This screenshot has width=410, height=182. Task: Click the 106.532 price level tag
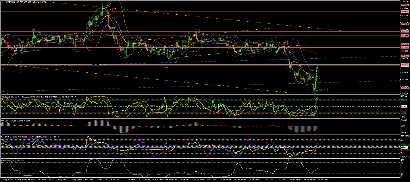405,55
